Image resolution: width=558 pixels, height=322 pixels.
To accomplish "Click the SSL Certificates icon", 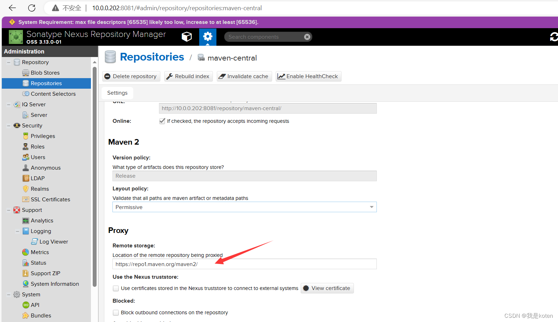I will (26, 200).
